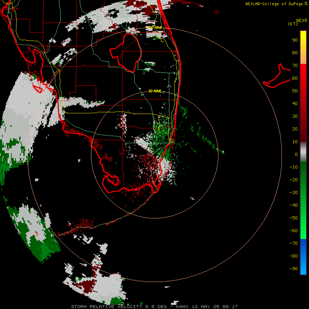Select the -10 value on velocity scale
Viewport: 309px width, 309px height.
[294, 167]
